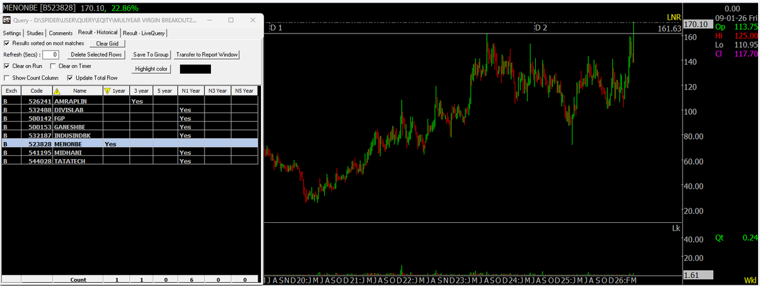Click the 09-01-26 Fri date label
Screen dimensions: 760x286
coord(736,18)
